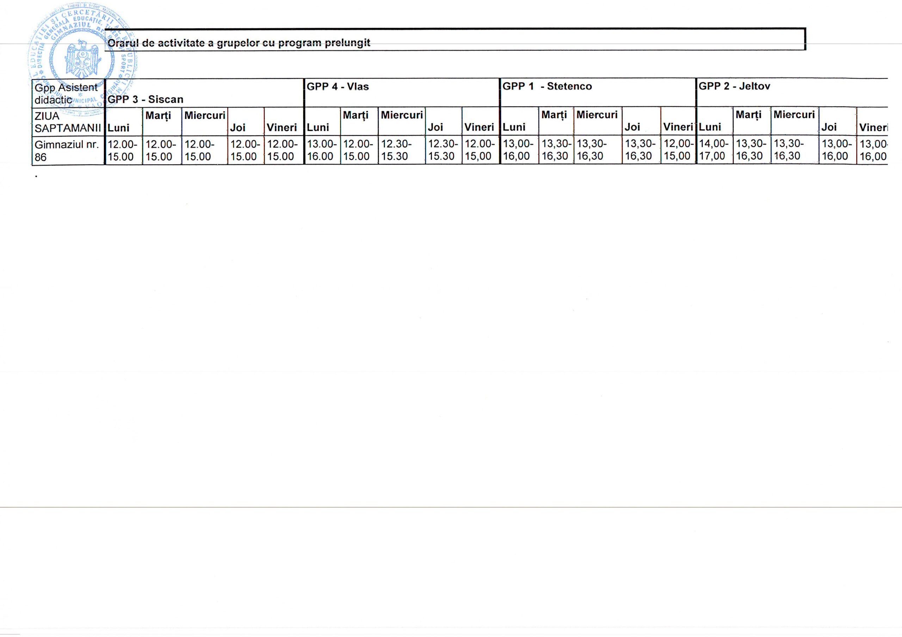Select 'Marți' under GPP 2 - Jeltov
The image size is (902, 637).
(x=748, y=115)
